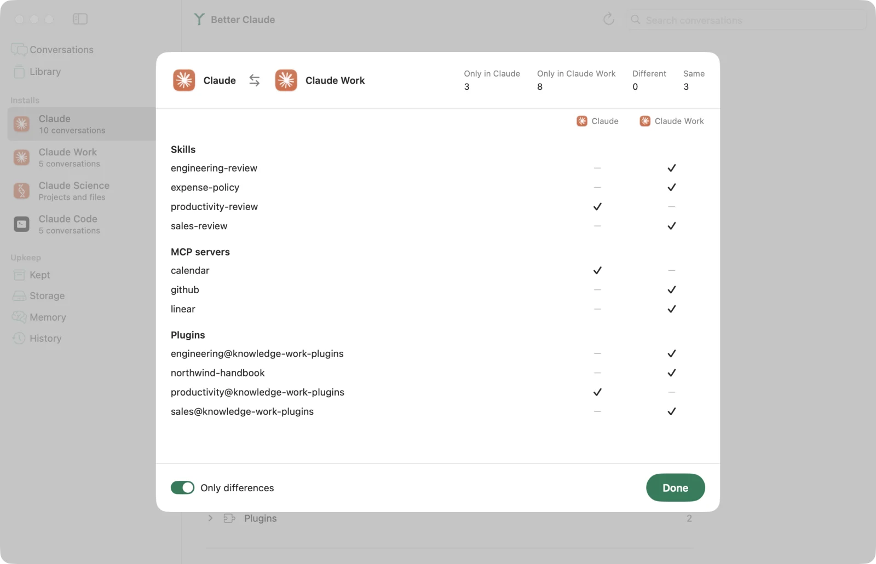Viewport: 876px width, 564px height.
Task: Click the small Claude Work icon in column header
Action: (645, 121)
